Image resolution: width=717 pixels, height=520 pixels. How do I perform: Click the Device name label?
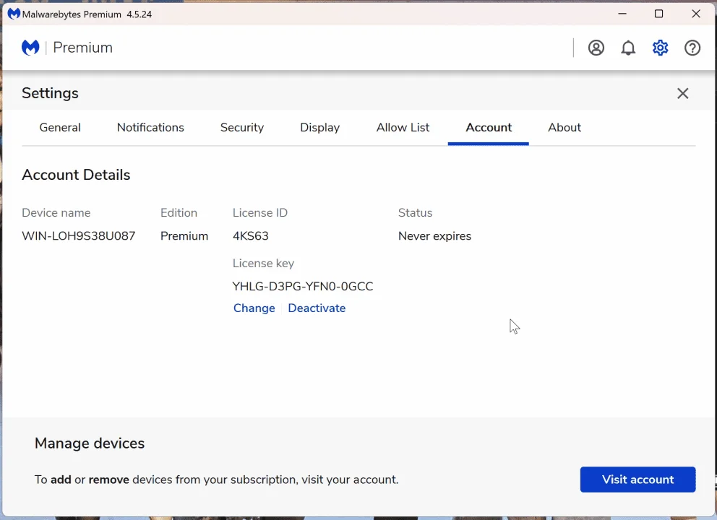[x=56, y=213]
